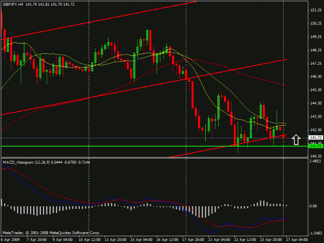This screenshot has height=243, width=324.
Task: Select the 150.25 price axis label
Action: point(316,23)
